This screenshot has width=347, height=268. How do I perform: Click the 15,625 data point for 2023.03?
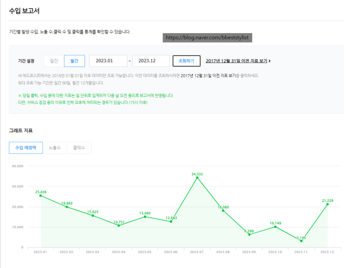click(93, 216)
